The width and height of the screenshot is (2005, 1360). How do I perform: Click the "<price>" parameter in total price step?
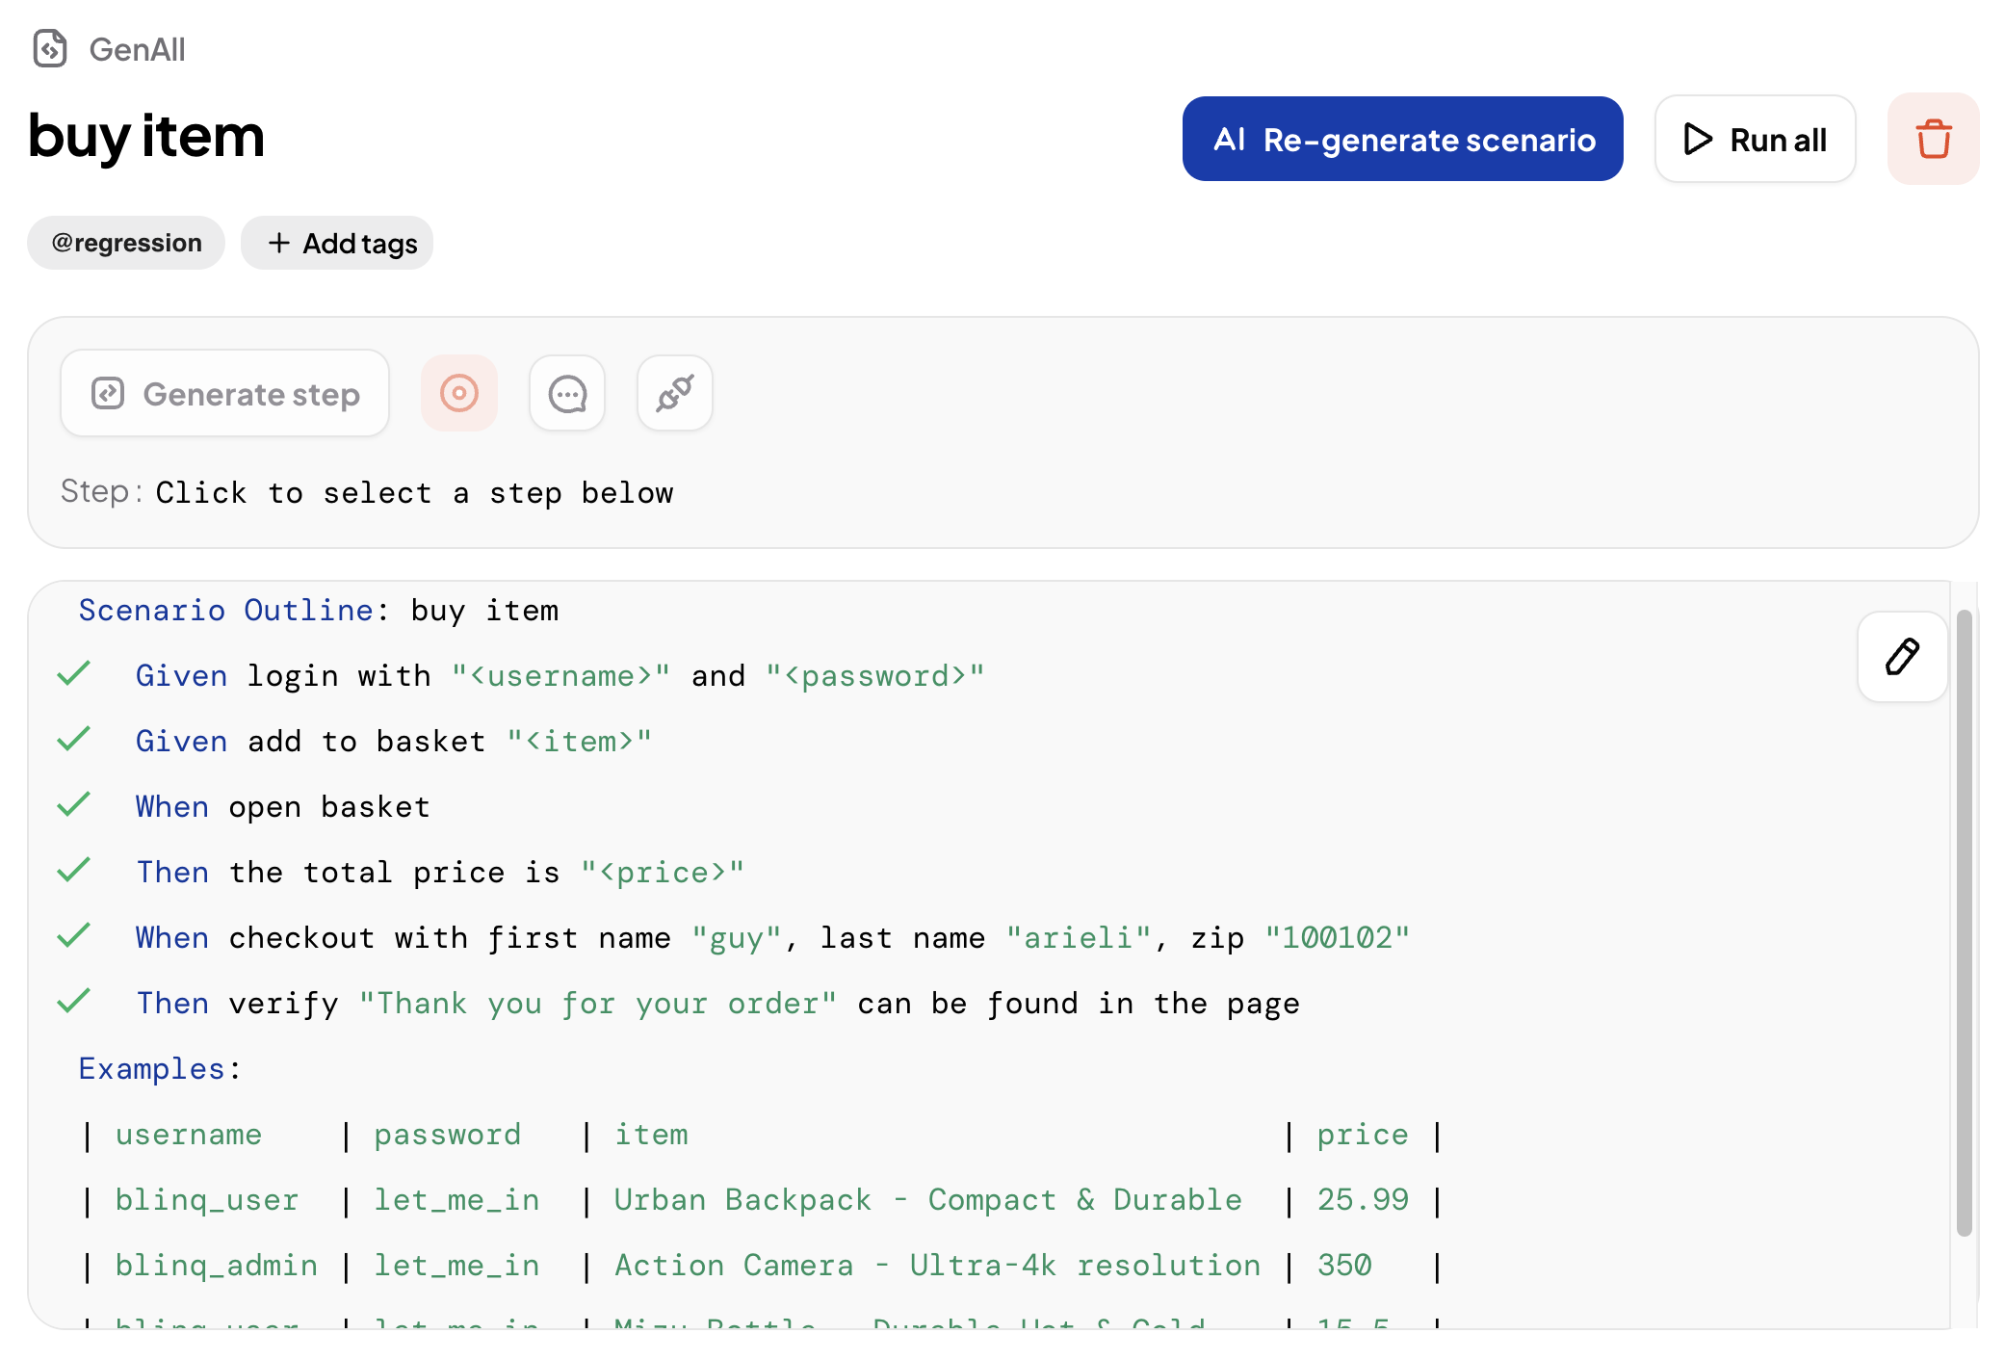pos(663,873)
